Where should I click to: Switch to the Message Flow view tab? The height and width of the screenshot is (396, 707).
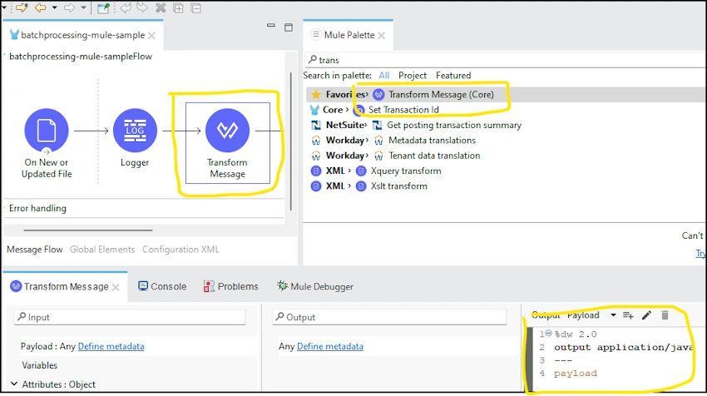(34, 250)
